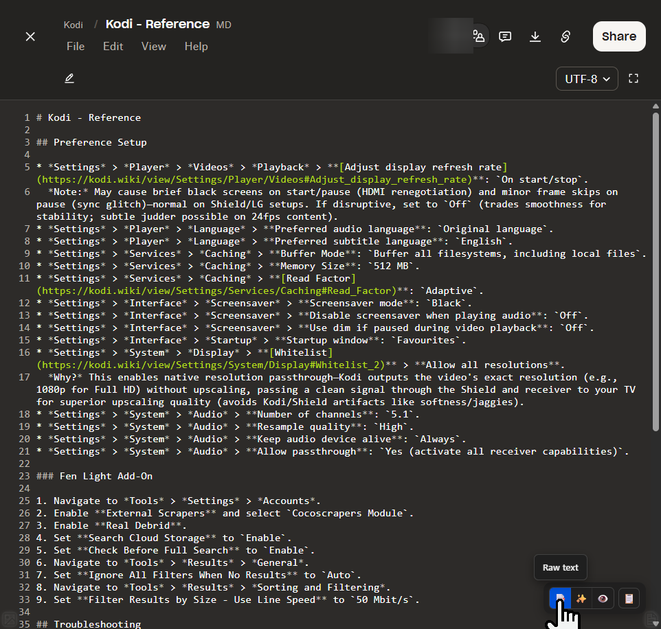Toggle fullscreen with the expand icon
Screen dimensions: 661x629
tap(634, 78)
